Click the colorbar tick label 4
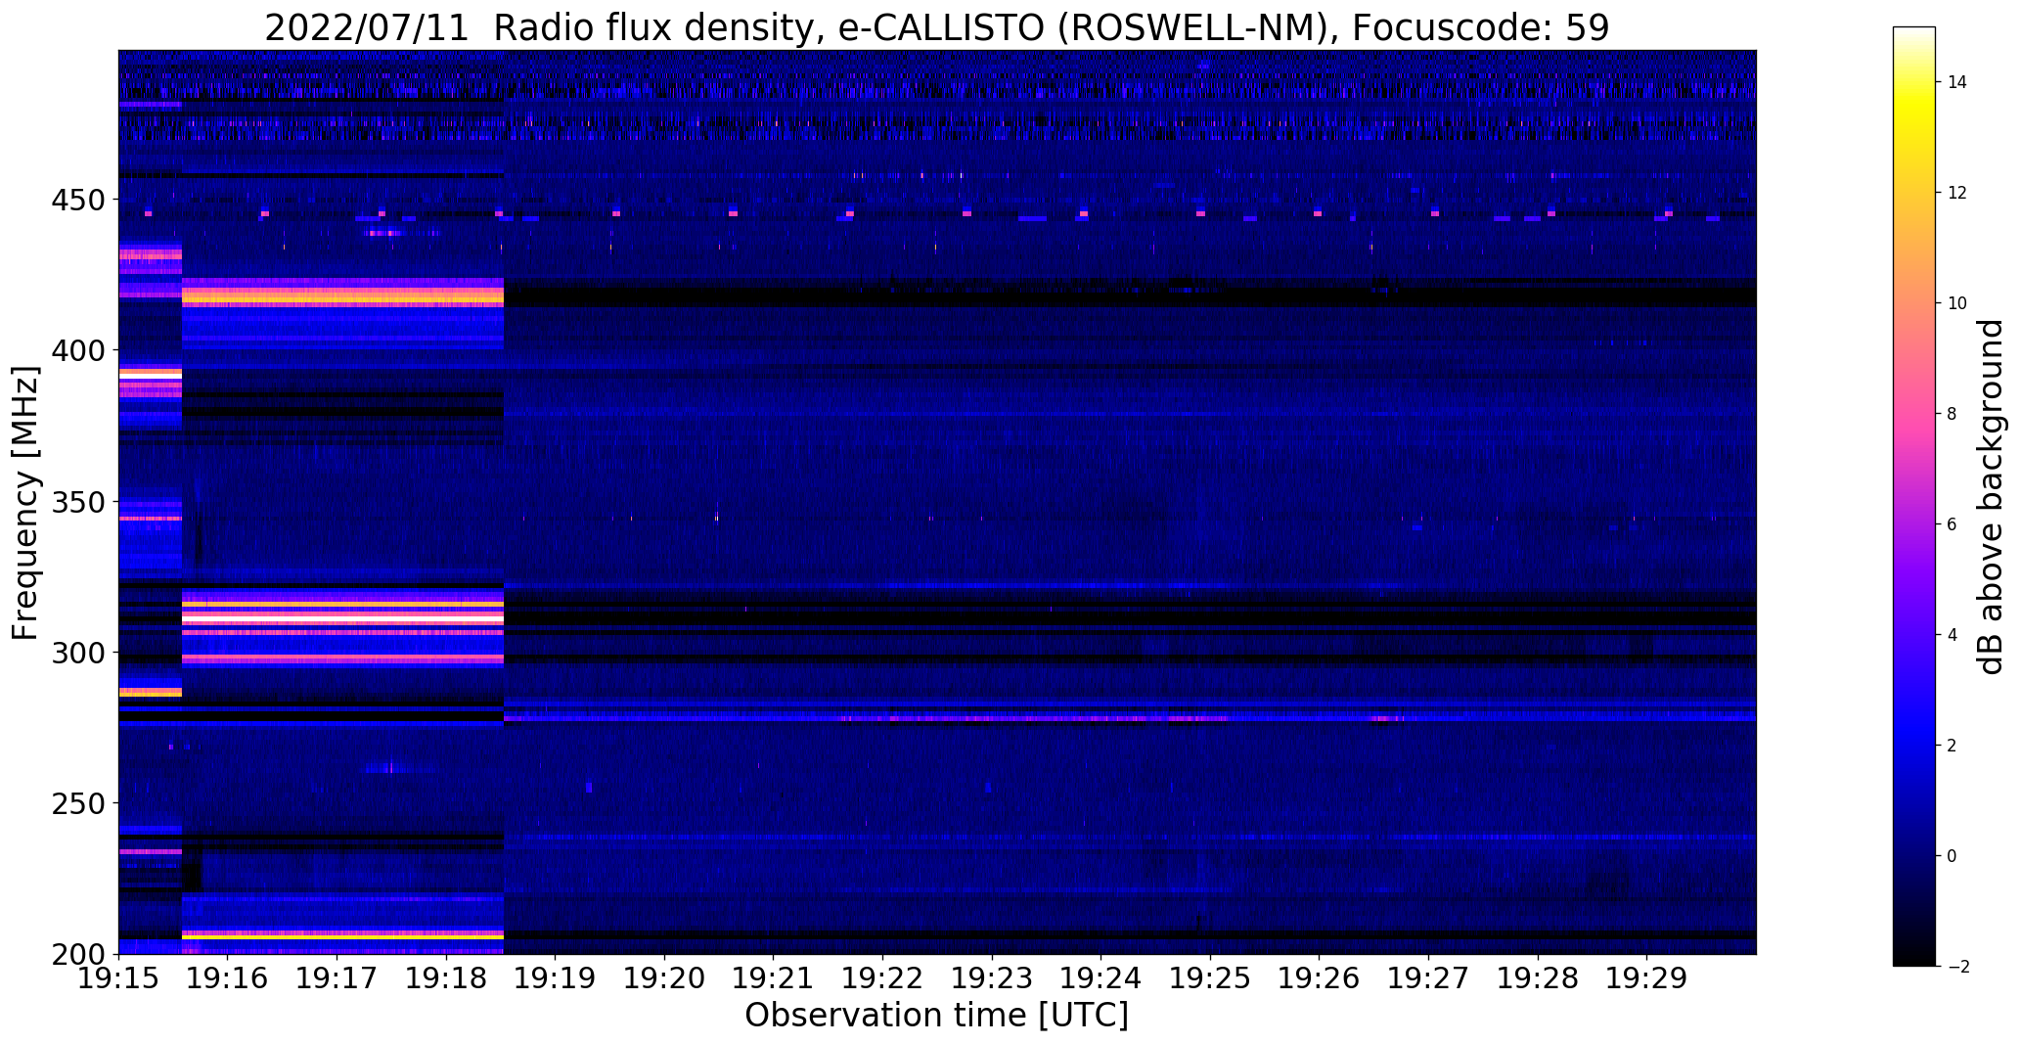2021x1044 pixels. 1953,635
